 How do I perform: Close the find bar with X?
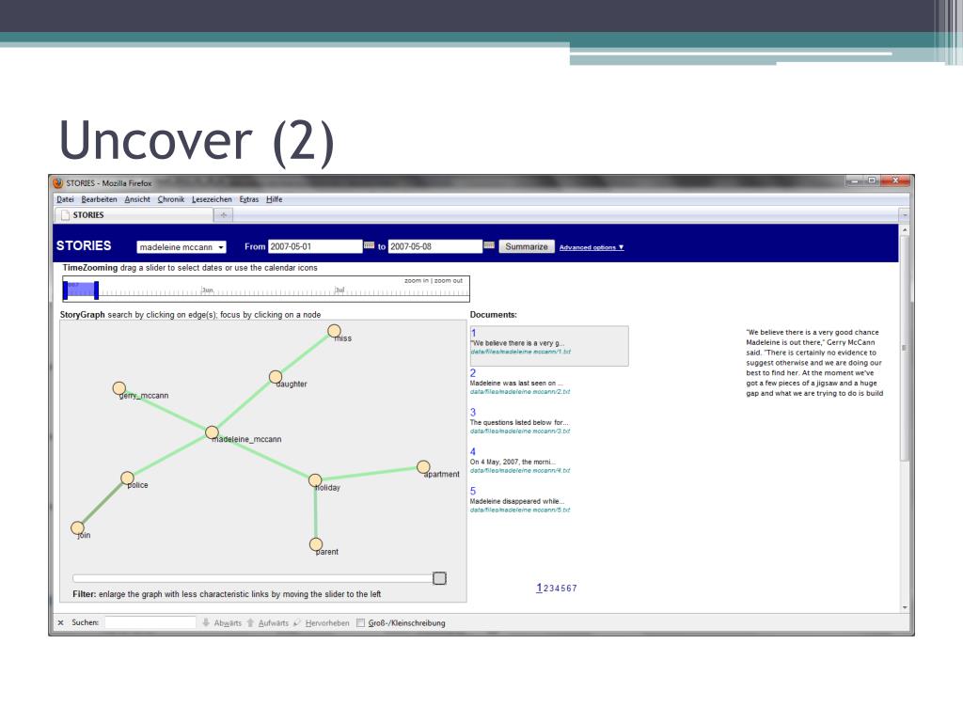[x=61, y=622]
